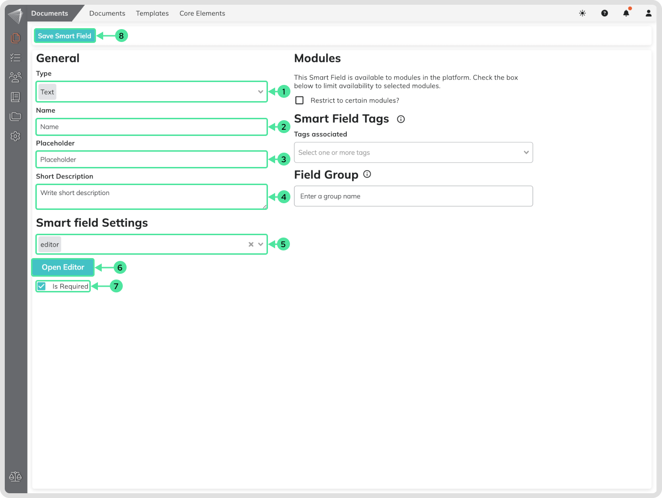Click the folder icon in the sidebar
This screenshot has height=498, width=662.
(15, 116)
